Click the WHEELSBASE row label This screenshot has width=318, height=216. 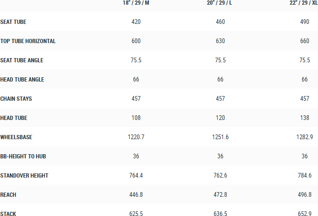pos(16,137)
